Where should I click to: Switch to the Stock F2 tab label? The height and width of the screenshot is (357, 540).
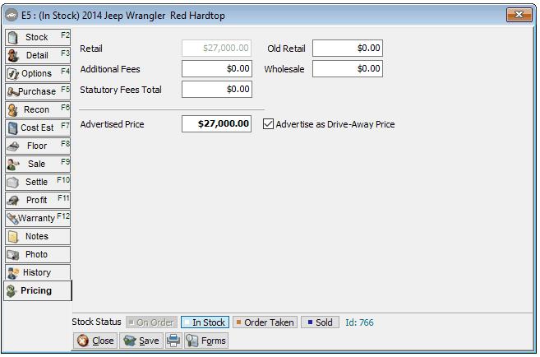(x=38, y=37)
